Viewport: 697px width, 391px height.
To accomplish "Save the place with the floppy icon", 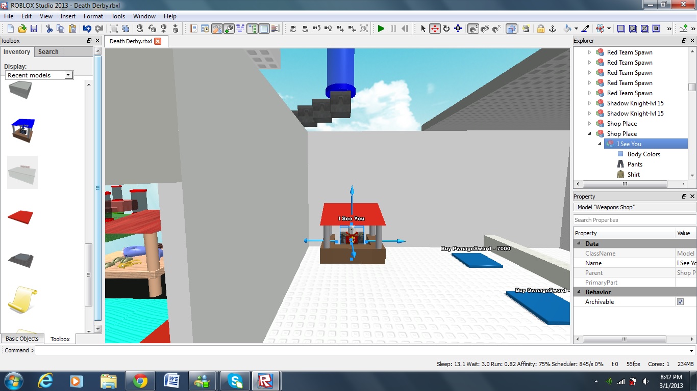I will [x=34, y=29].
